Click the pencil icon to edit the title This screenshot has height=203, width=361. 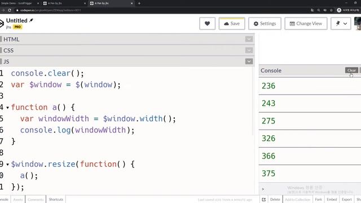click(32, 20)
